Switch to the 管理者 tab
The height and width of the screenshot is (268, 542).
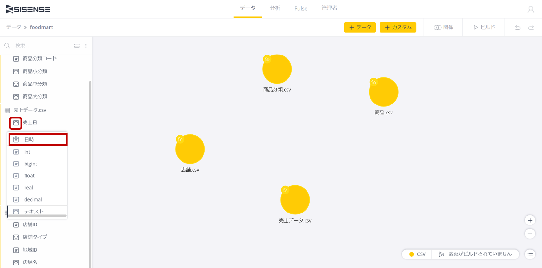(329, 8)
